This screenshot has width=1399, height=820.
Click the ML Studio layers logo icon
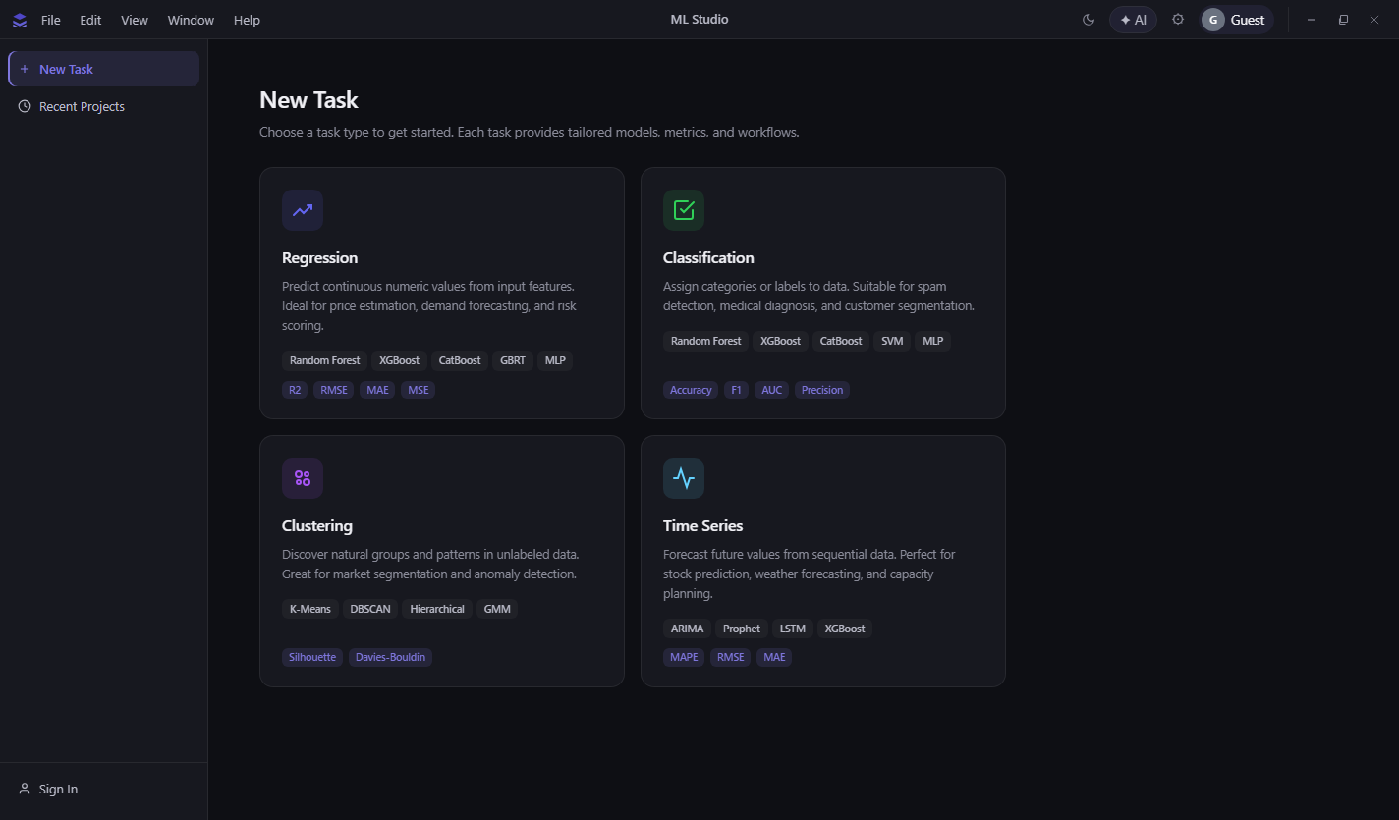[x=20, y=20]
